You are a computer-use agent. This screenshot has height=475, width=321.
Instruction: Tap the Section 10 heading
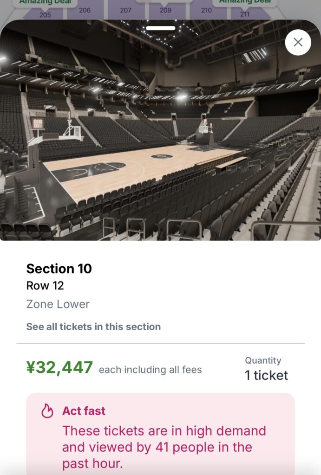pos(59,269)
